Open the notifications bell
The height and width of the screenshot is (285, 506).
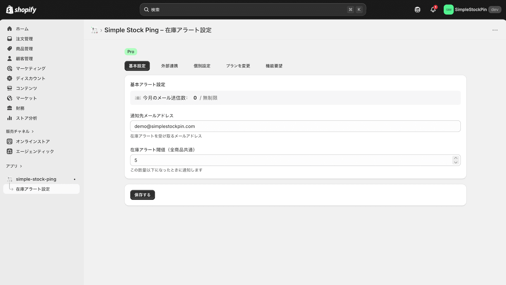click(433, 9)
